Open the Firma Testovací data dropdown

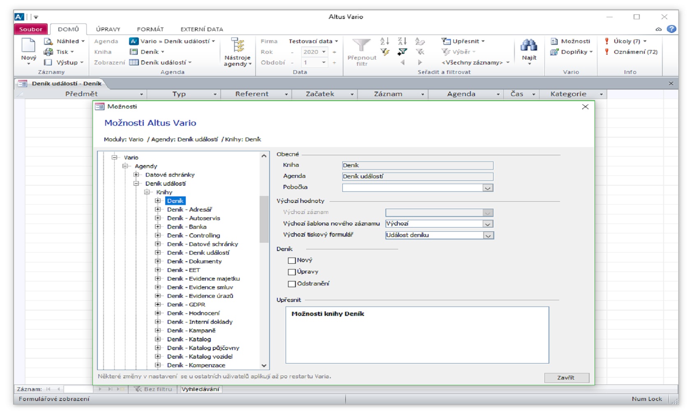(x=313, y=41)
